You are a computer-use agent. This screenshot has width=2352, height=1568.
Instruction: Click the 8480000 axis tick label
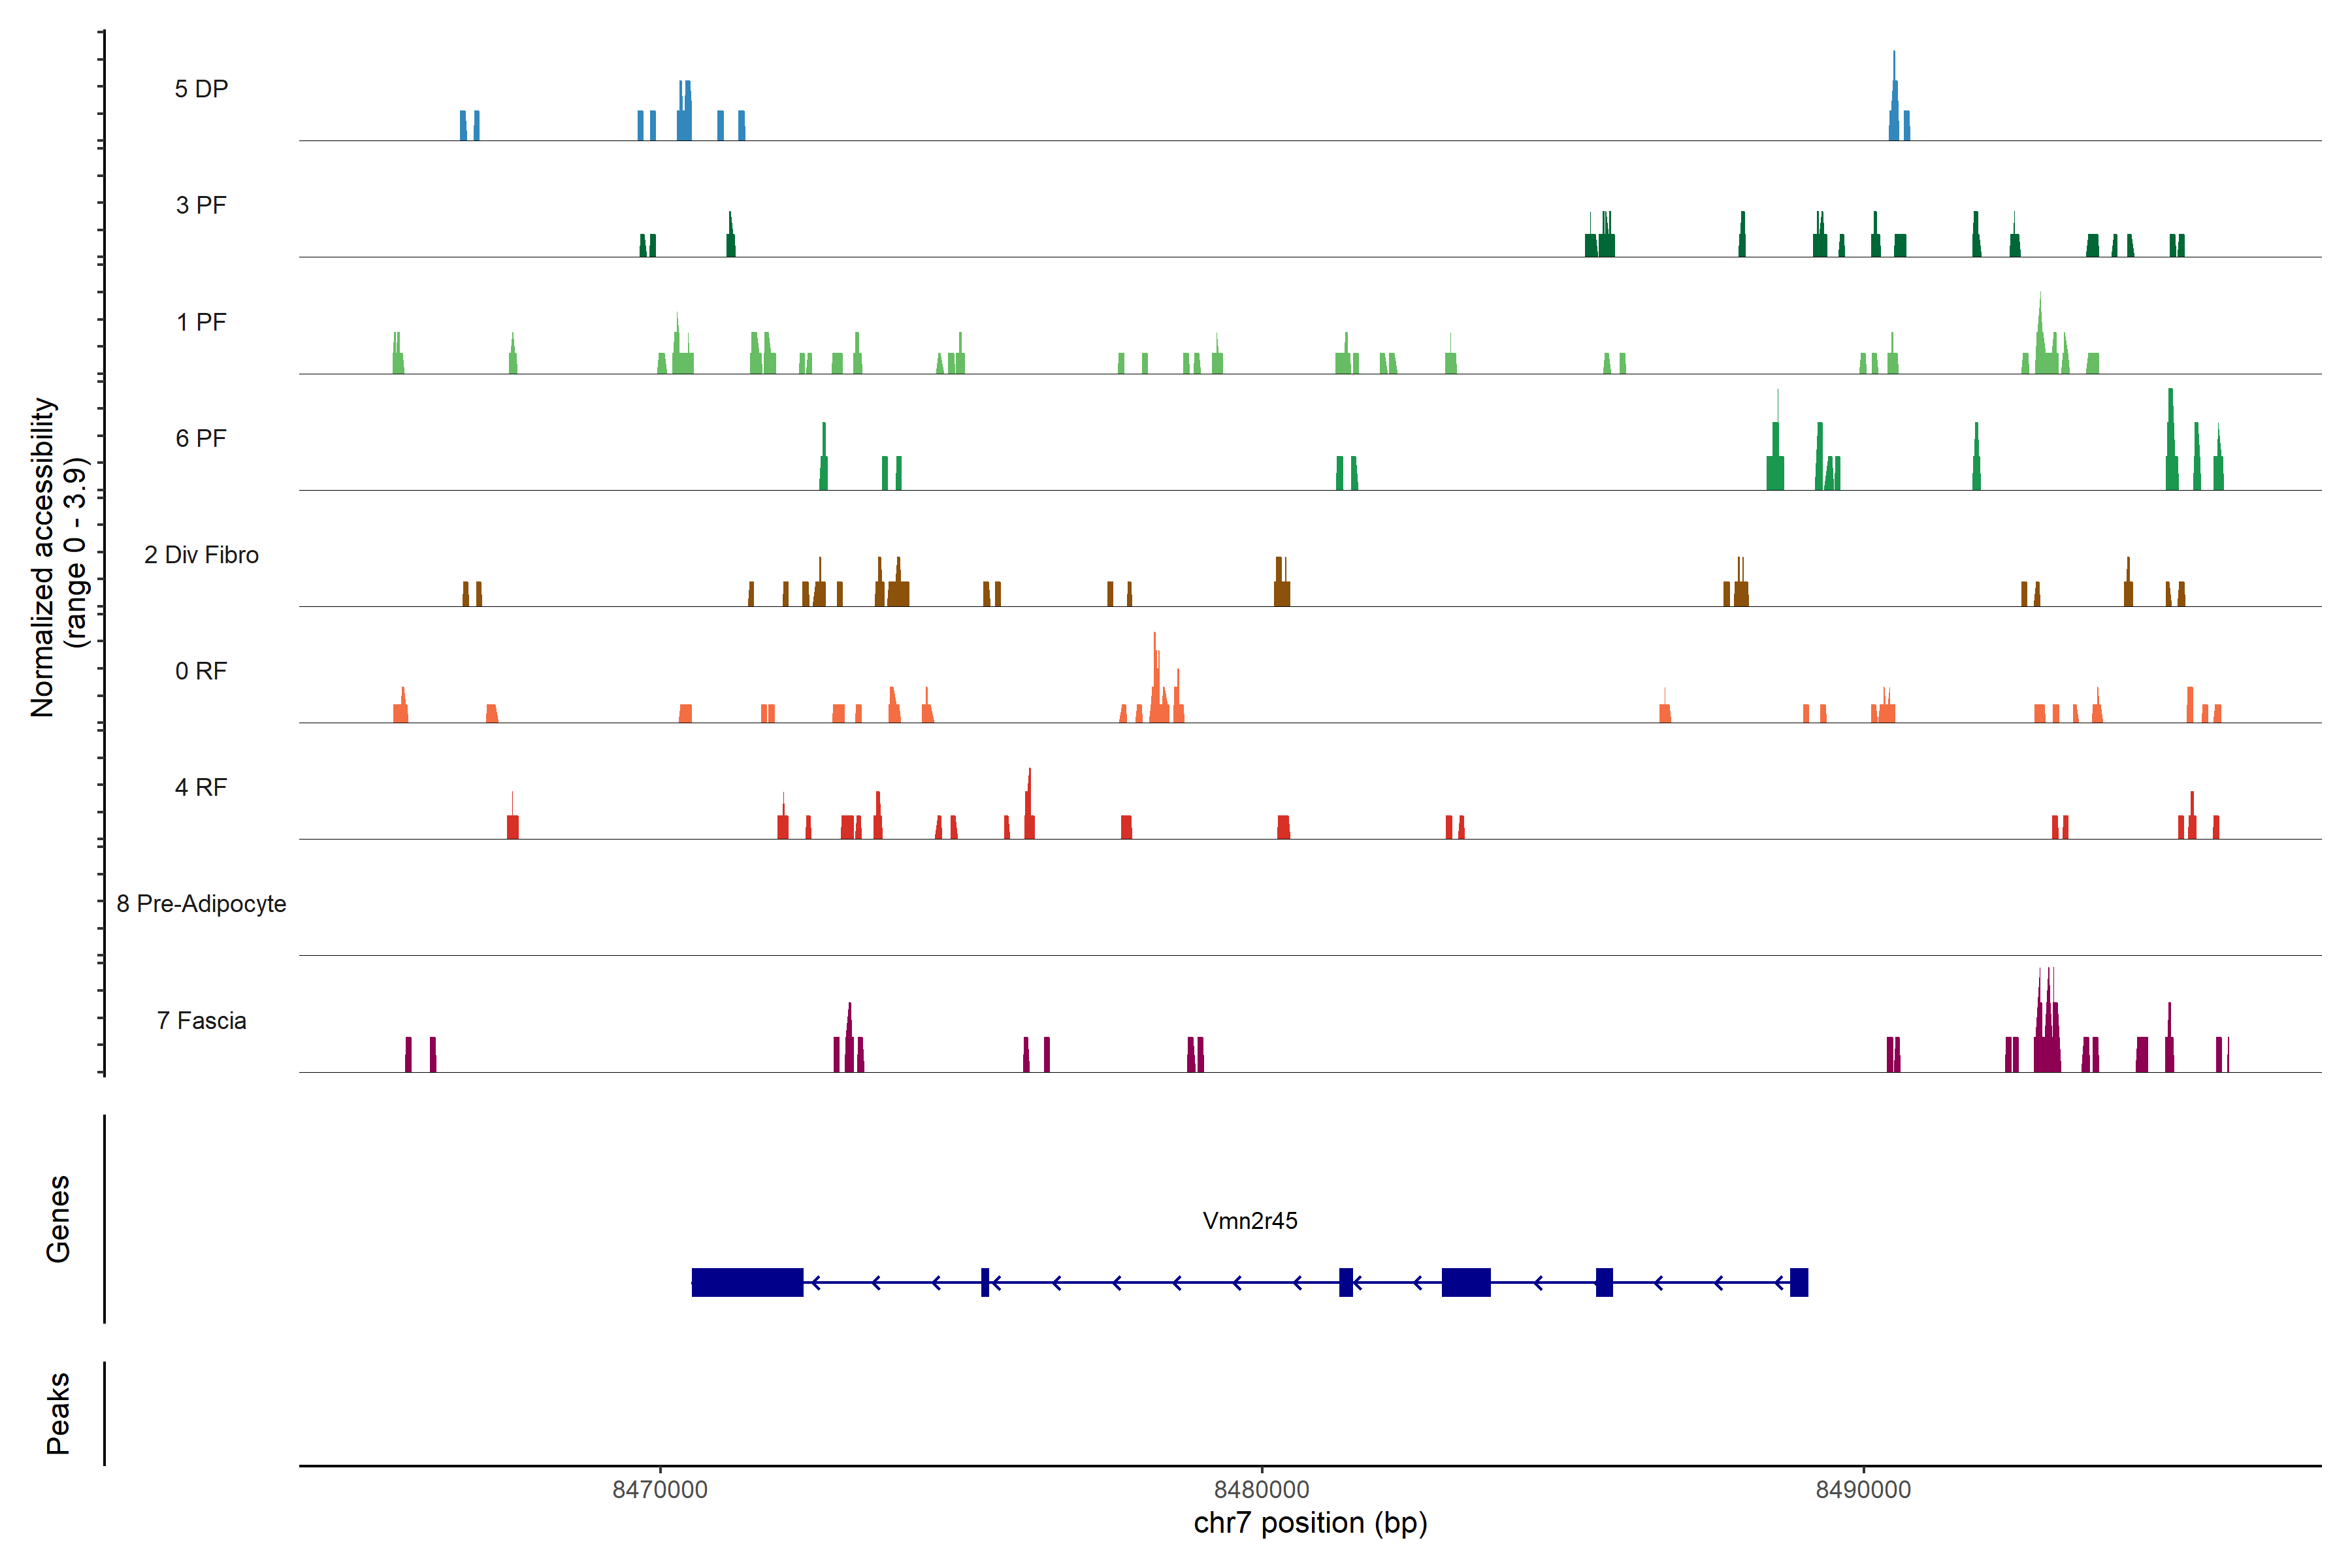coord(1261,1489)
